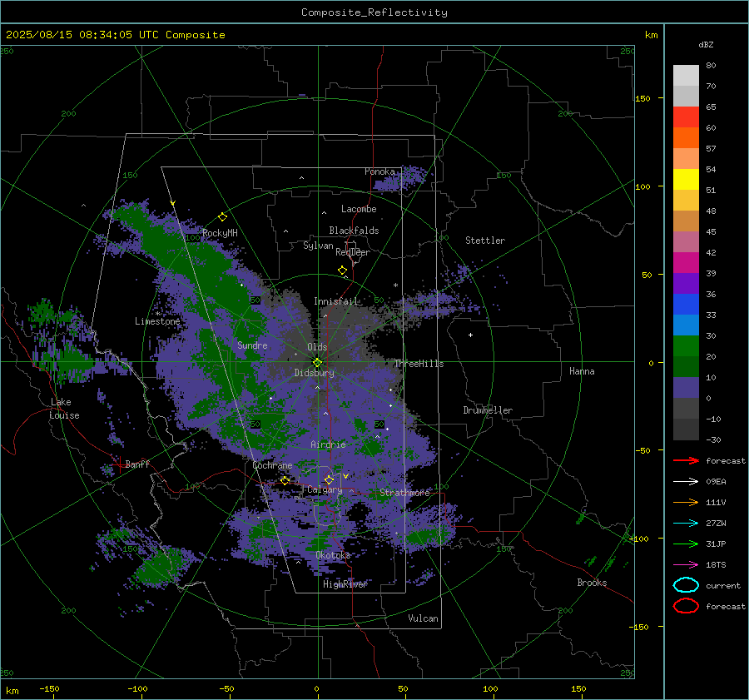
Task: Click the yellow diamond marker above Calgary
Action: (329, 479)
